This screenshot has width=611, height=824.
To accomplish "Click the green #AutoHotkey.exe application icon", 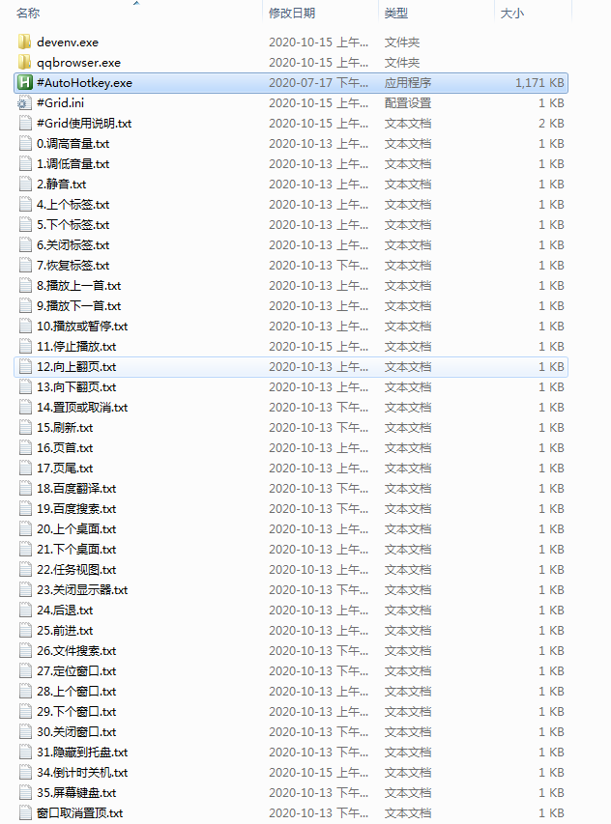I will [25, 82].
